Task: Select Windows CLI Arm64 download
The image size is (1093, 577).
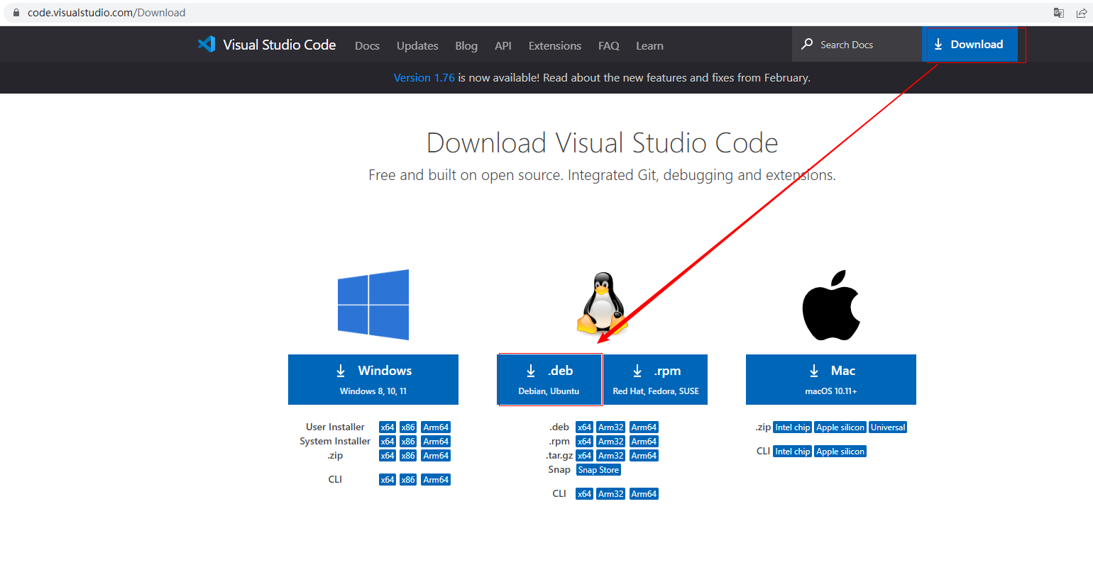Action: click(x=436, y=480)
